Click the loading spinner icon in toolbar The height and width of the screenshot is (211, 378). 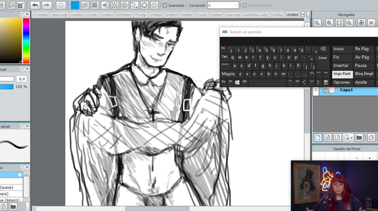[61, 5]
